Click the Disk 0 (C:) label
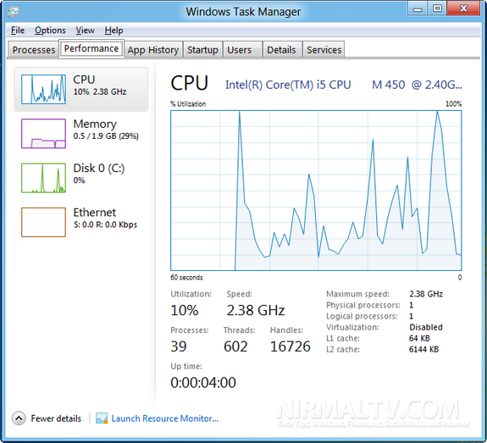This screenshot has height=443, width=487. tap(99, 168)
